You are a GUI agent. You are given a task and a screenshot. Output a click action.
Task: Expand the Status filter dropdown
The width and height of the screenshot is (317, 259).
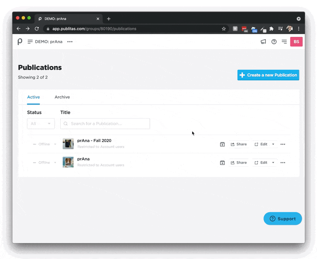pos(41,124)
